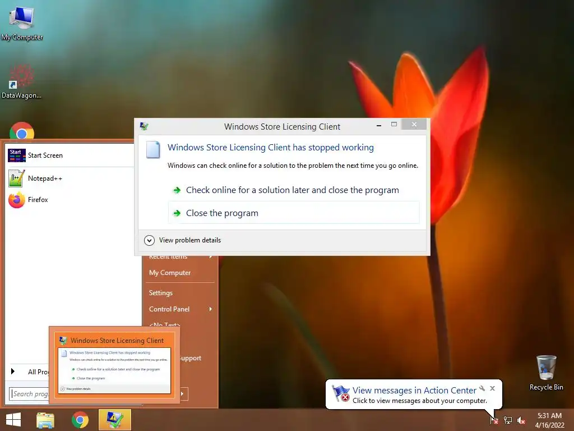This screenshot has width=574, height=431.
Task: Expand Recent Items submenu arrow
Action: pyautogui.click(x=211, y=257)
